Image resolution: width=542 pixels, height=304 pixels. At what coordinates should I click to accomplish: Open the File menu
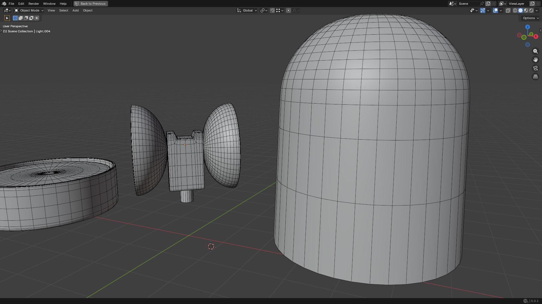[x=11, y=4]
